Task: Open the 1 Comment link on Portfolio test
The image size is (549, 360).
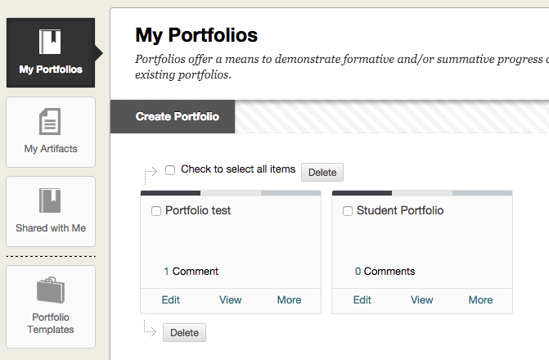Action: [x=191, y=271]
